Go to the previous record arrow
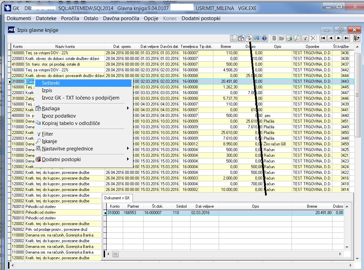The width and height of the screenshot is (364, 270). (x=331, y=38)
